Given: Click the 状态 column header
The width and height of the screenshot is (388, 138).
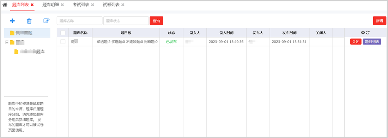Looking at the screenshot, I should point(171,33).
